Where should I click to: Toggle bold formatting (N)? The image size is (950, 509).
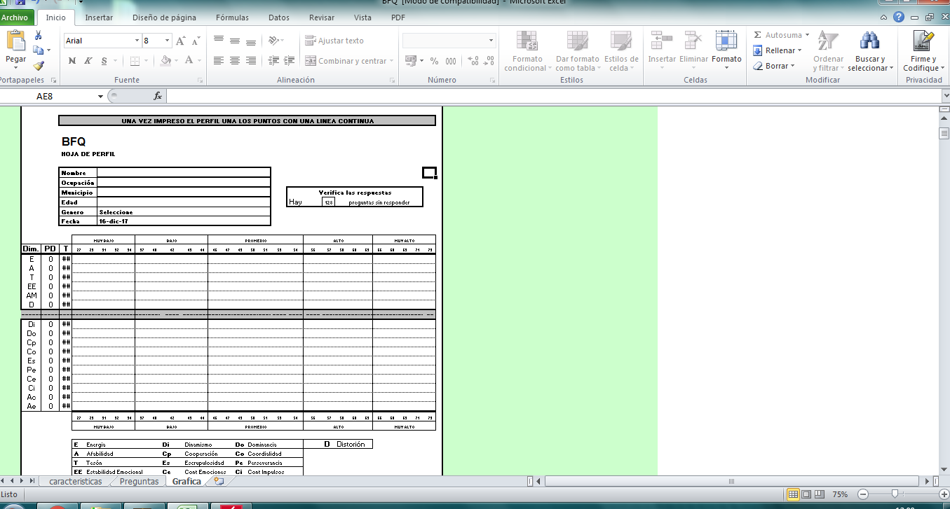72,61
